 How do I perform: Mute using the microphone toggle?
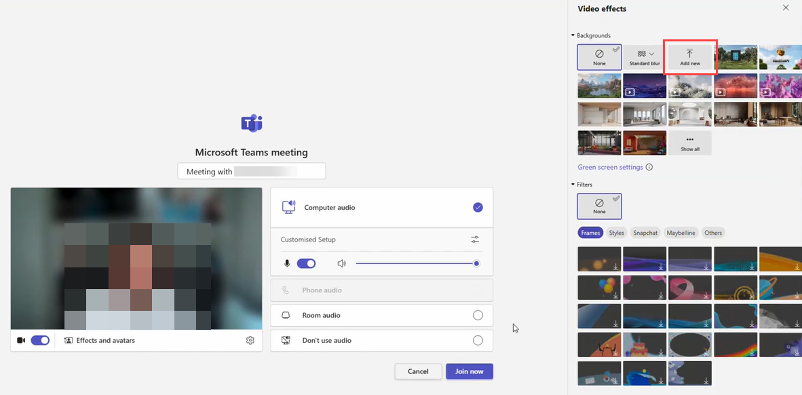click(x=306, y=263)
